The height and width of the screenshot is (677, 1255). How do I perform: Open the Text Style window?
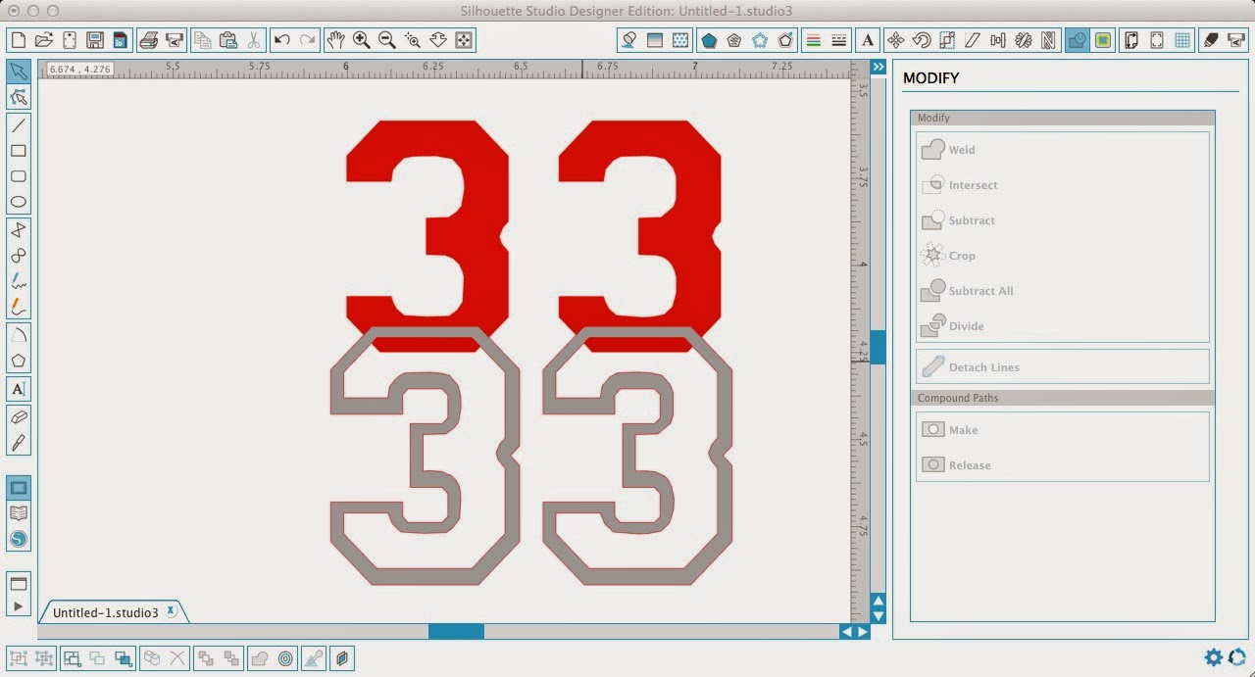(868, 40)
